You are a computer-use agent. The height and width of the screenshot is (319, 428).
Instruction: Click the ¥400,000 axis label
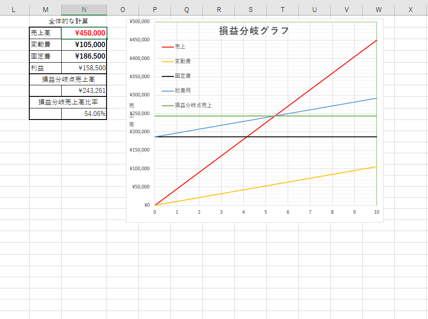139,58
